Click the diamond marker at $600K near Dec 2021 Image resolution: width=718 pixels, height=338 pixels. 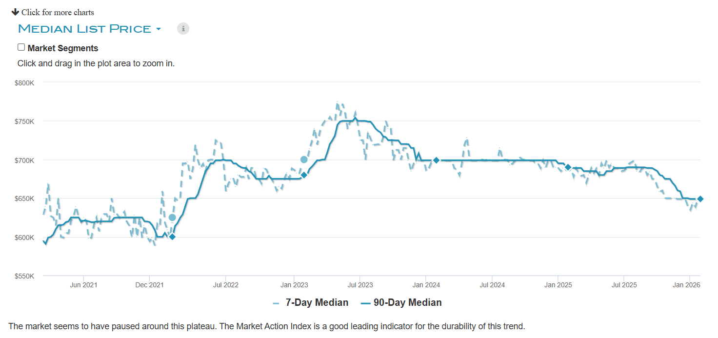coord(172,237)
